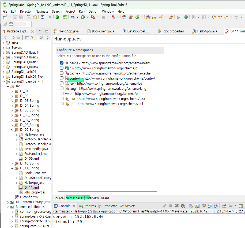The image size is (245, 228).
Task: Pin the Console with pushpin icon
Action: (x=224, y=206)
